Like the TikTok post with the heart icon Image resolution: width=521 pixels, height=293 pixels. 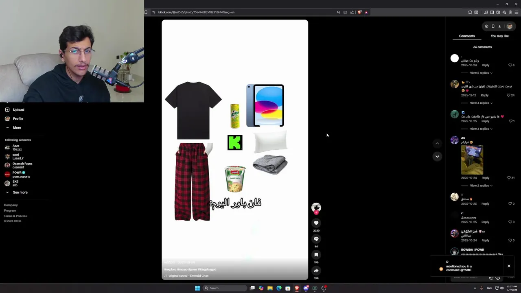(316, 223)
